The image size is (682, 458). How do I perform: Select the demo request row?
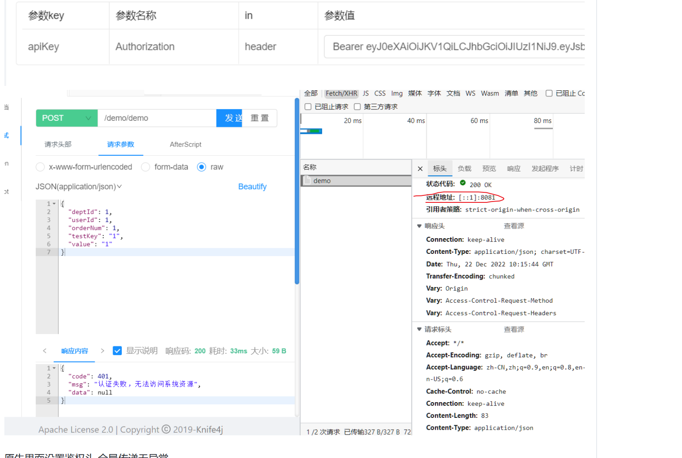[356, 181]
